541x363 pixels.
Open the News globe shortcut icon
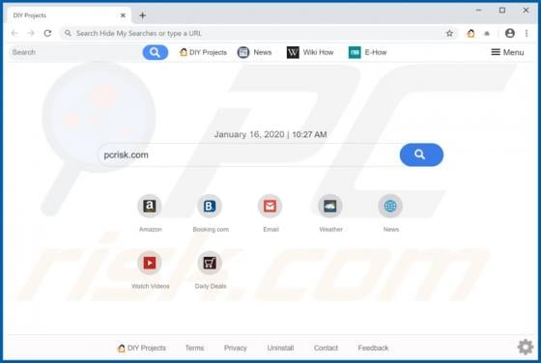click(x=390, y=207)
